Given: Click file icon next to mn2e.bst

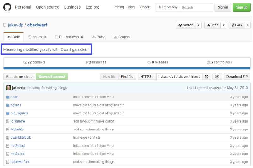Looking at the screenshot, I should [8, 146].
